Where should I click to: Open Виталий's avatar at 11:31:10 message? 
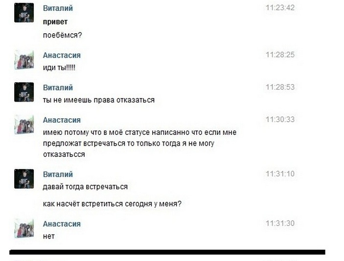(24, 179)
